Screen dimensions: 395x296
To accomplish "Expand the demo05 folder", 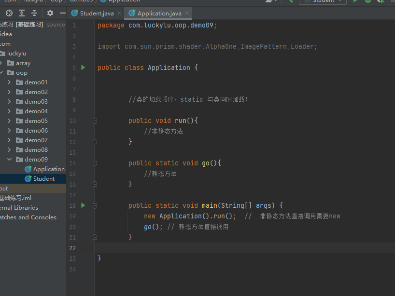I will (x=10, y=121).
